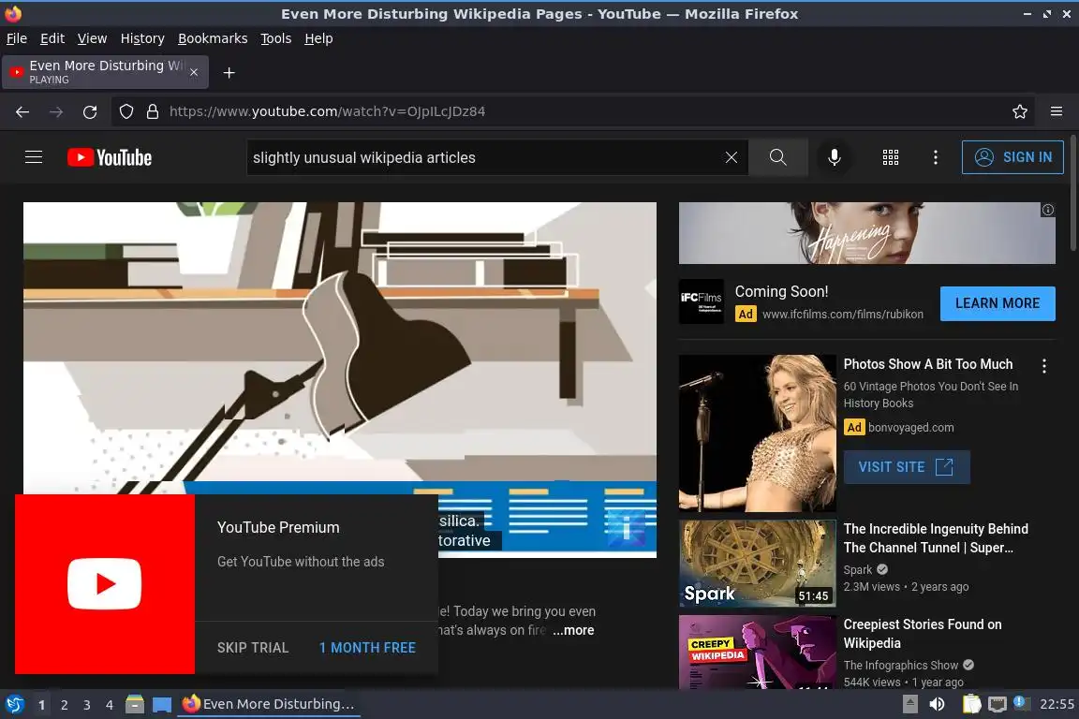The height and width of the screenshot is (719, 1079).
Task: Open the volume control tray icon
Action: 937,704
